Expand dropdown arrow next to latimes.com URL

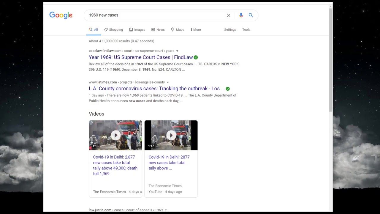pyautogui.click(x=168, y=82)
